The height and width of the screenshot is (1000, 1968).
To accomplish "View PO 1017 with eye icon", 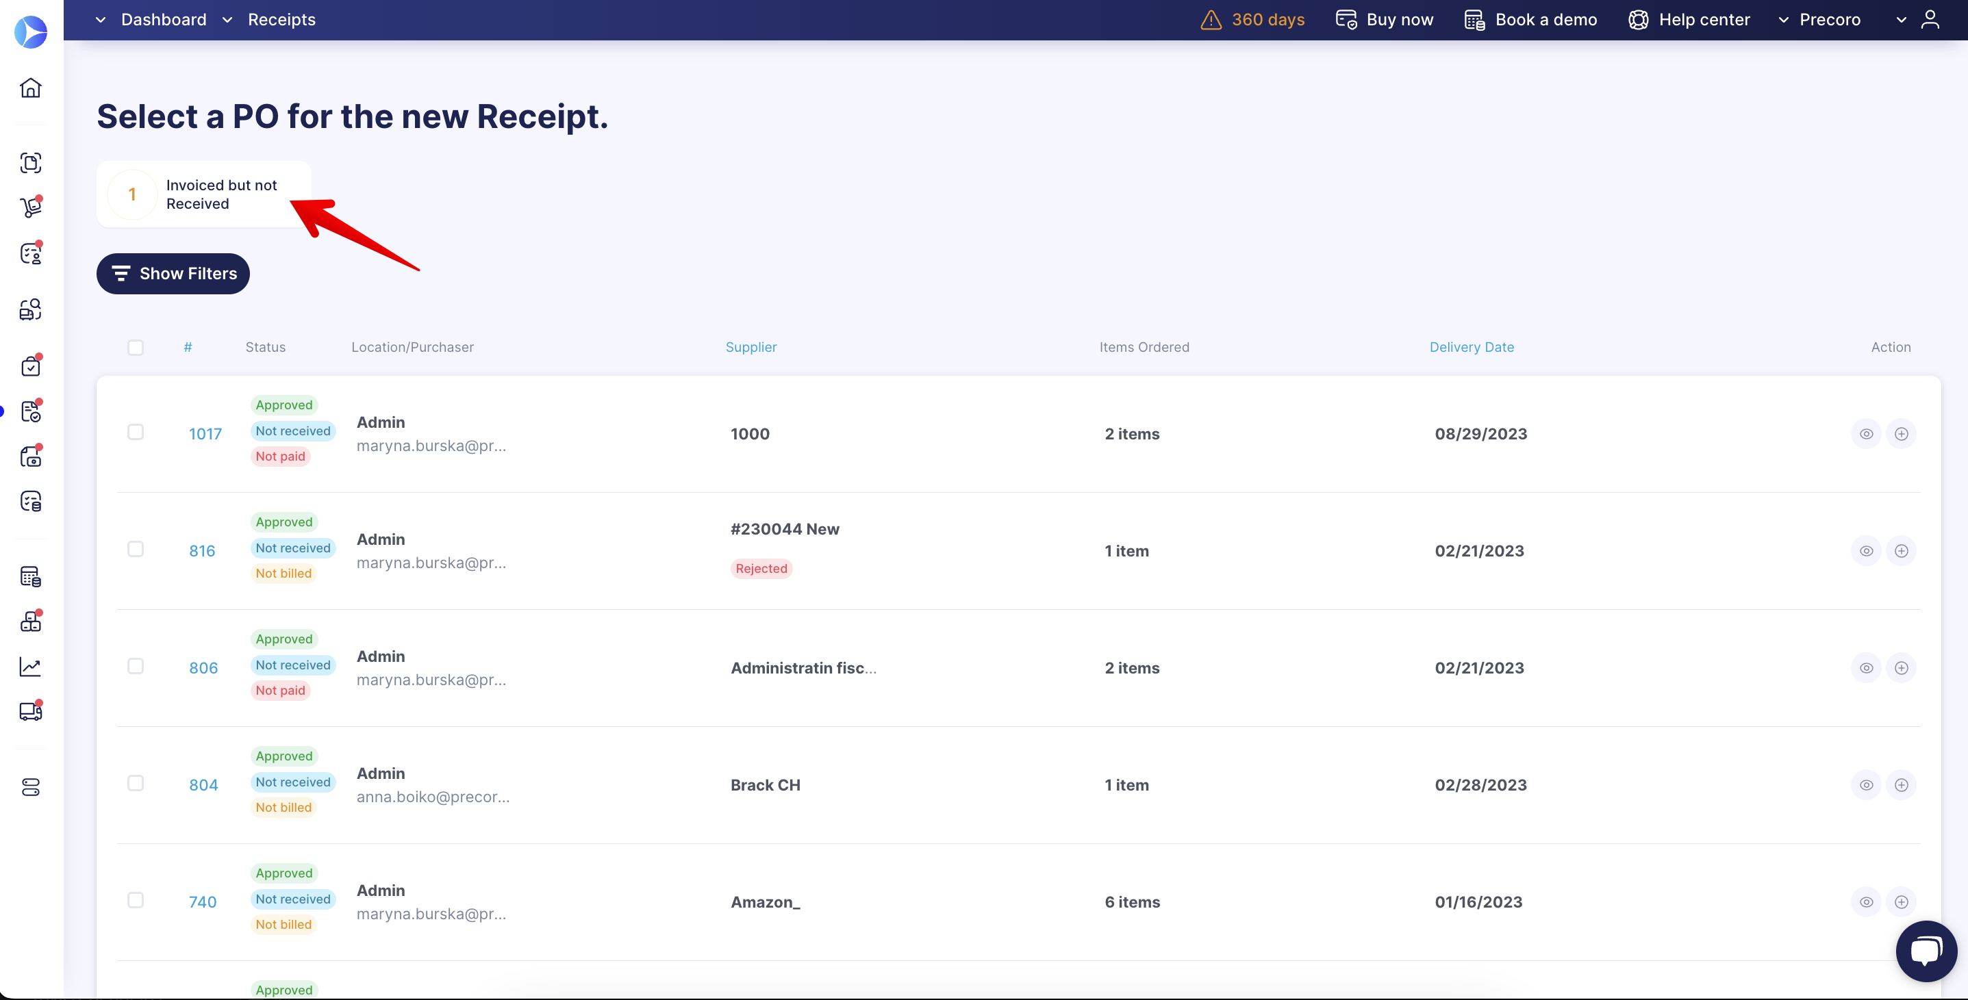I will 1867,433.
